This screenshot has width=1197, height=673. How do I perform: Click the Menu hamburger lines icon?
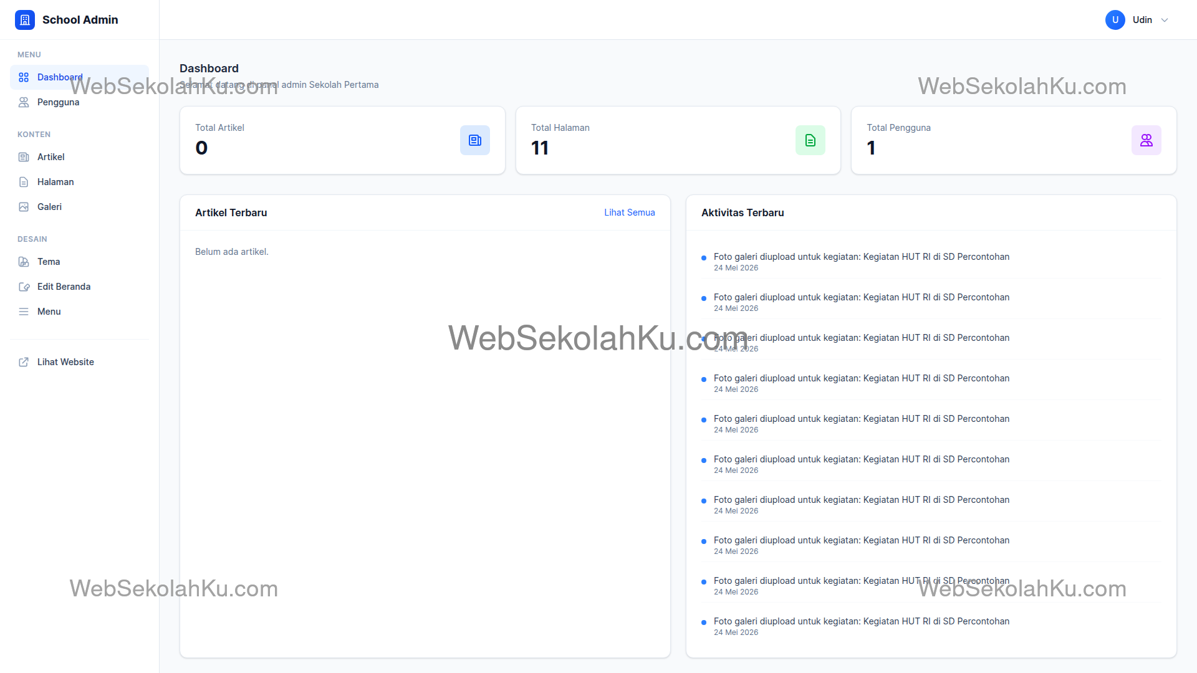point(24,312)
